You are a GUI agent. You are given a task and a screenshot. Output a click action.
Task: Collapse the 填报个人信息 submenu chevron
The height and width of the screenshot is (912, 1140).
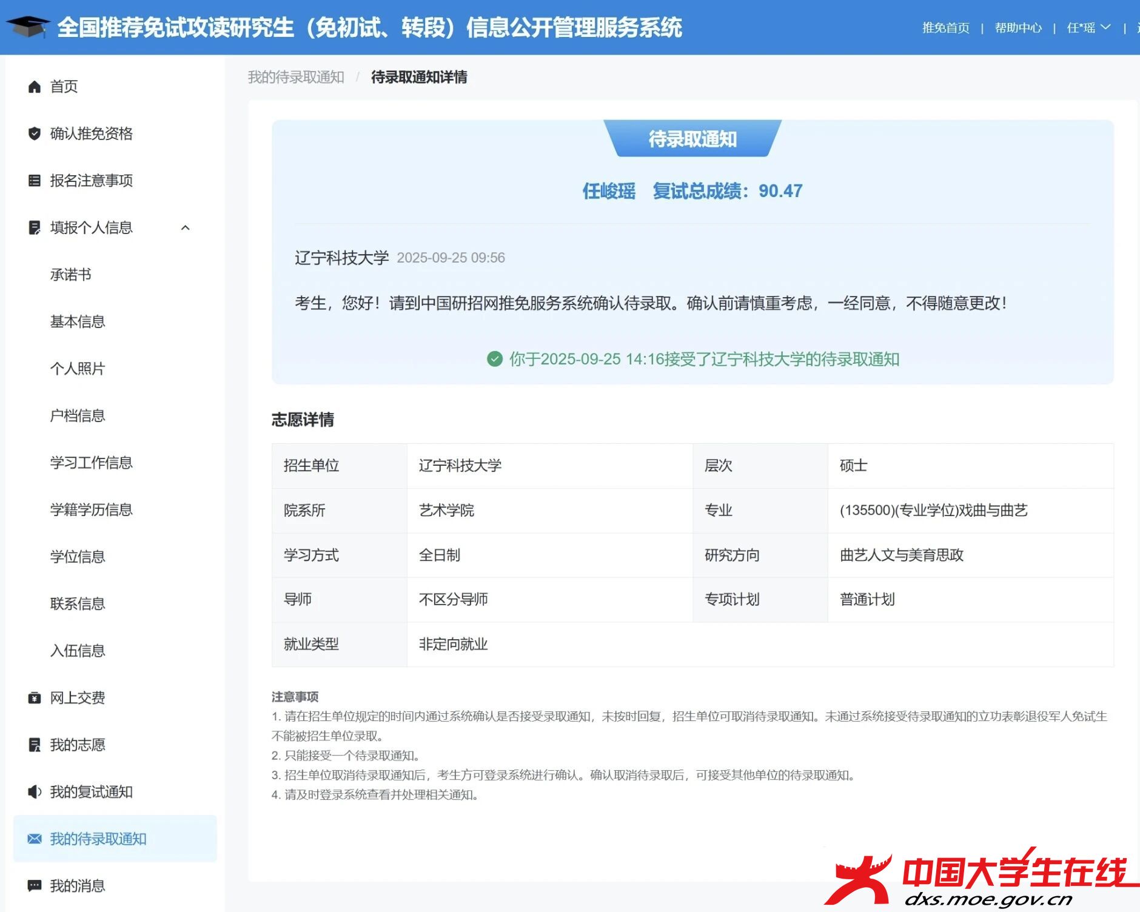pos(186,227)
